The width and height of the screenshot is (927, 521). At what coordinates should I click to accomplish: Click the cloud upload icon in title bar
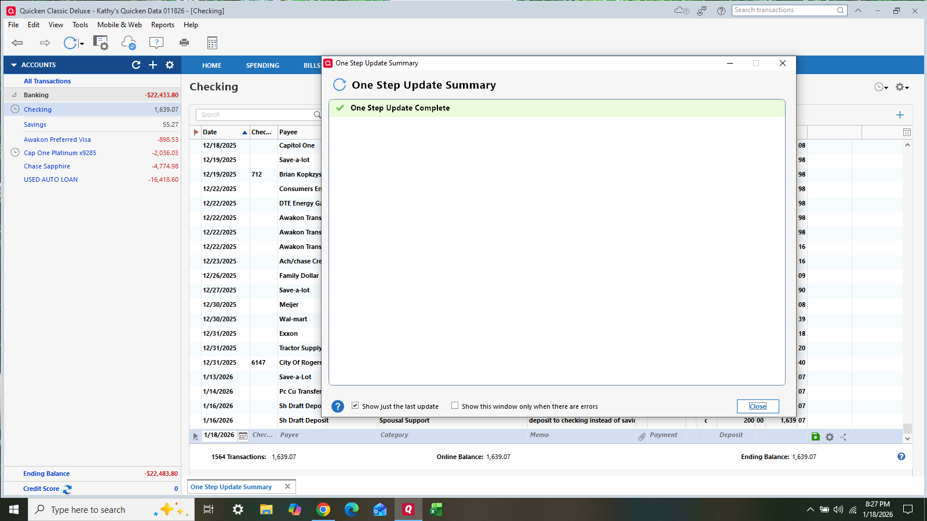682,10
